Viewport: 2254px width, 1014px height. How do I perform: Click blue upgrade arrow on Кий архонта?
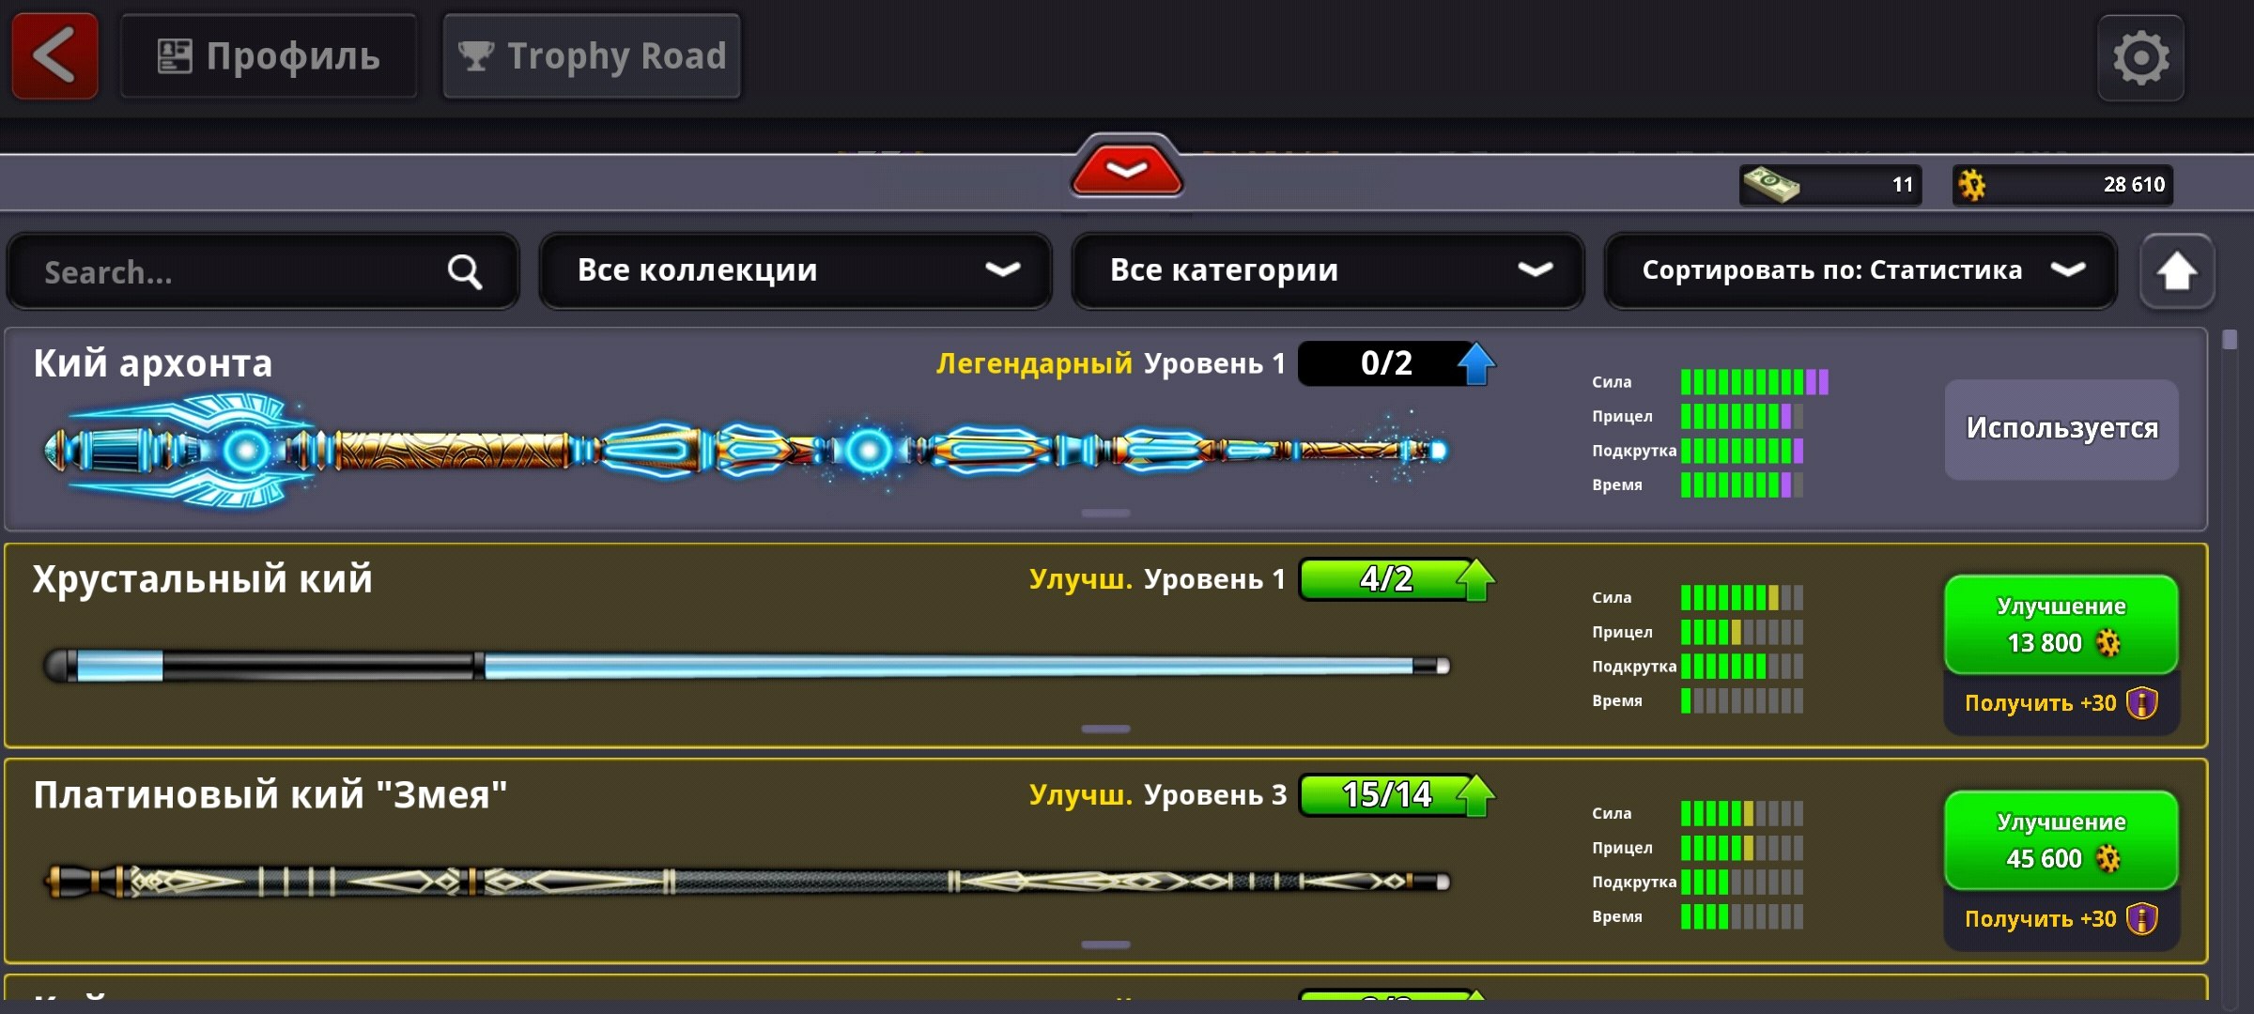pos(1475,363)
